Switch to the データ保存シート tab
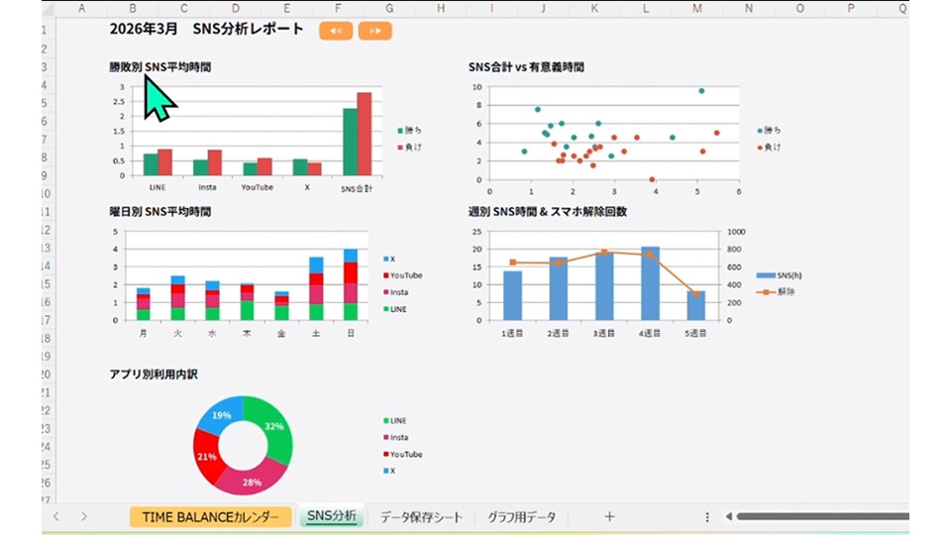Screen dimensions: 951x535 pos(421,517)
